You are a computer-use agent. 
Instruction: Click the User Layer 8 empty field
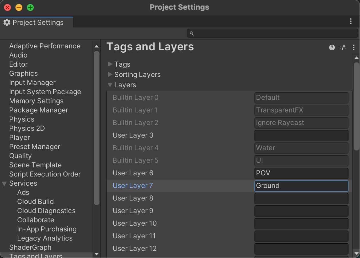[x=301, y=198]
